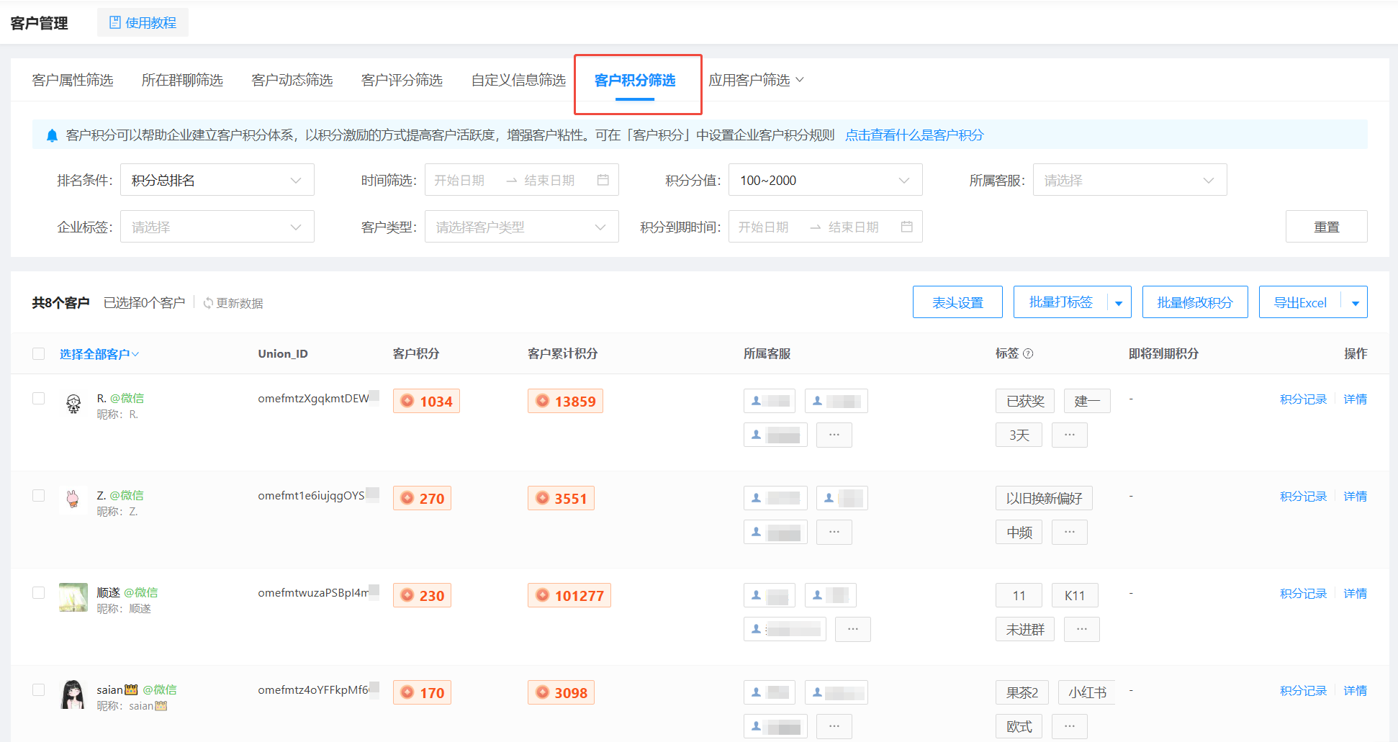Select the checkbox for customer 顺遂
This screenshot has width=1398, height=742.
39,593
